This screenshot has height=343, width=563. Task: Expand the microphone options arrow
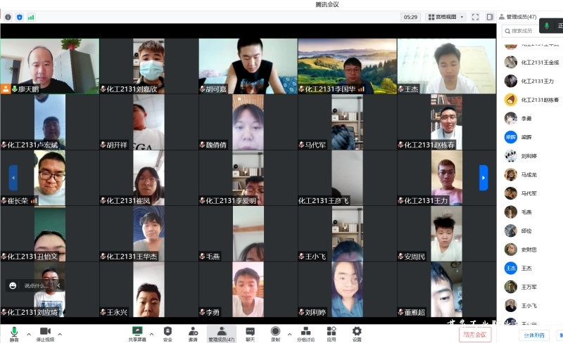[x=29, y=334]
